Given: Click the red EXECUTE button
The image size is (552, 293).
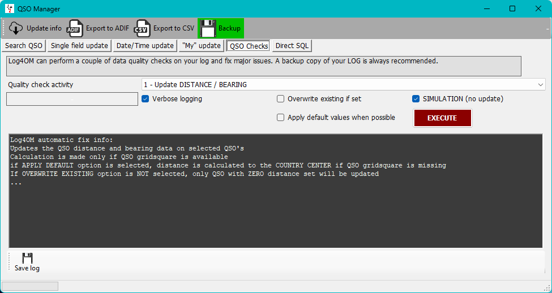Looking at the screenshot, I should [x=442, y=118].
